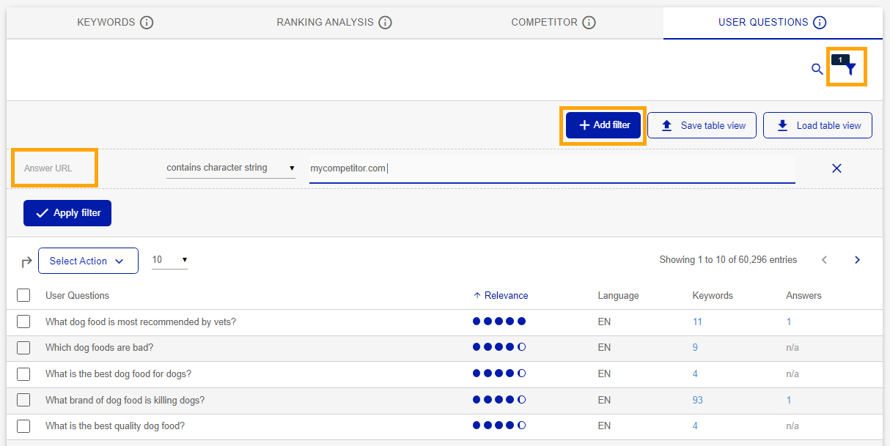
Task: Remove the Answer URL filter with X
Action: pyautogui.click(x=836, y=168)
